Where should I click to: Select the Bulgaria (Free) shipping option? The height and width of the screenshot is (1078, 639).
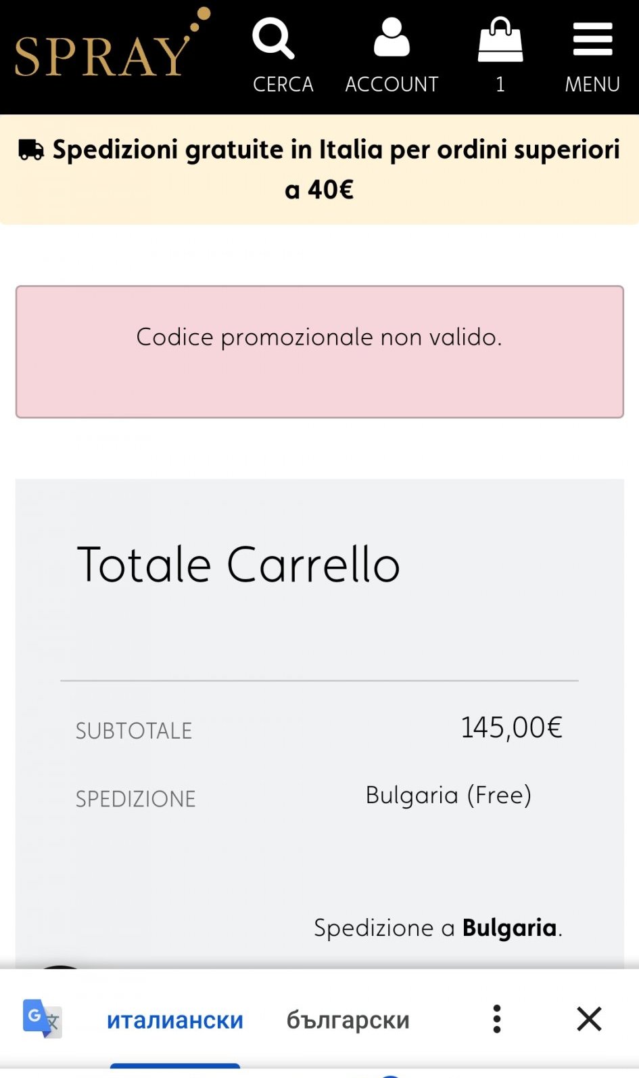(x=448, y=795)
